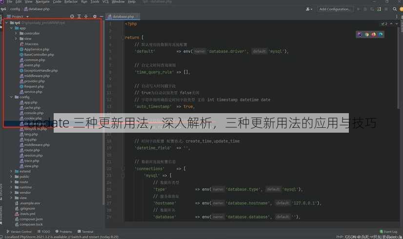403x239 pixels.
Task: Fold the return array at line 3
Action: [123, 38]
